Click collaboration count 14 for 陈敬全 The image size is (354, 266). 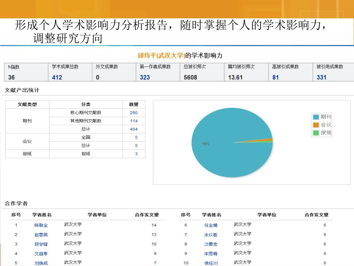(x=154, y=225)
